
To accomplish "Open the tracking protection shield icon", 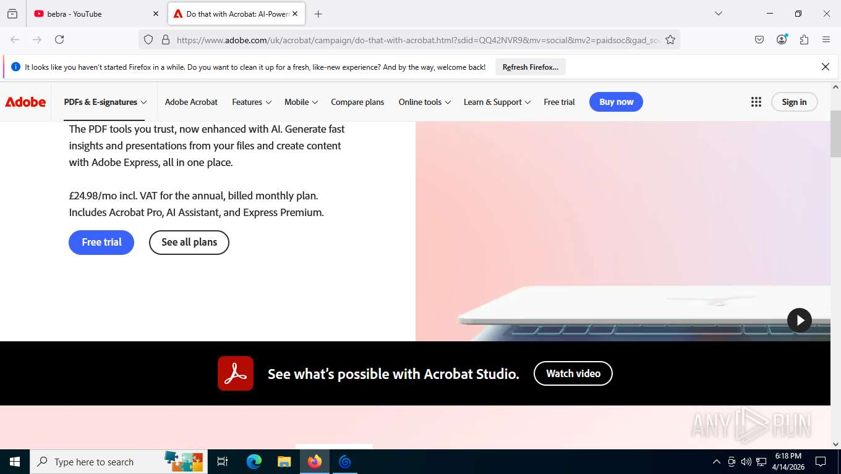I will pyautogui.click(x=148, y=39).
